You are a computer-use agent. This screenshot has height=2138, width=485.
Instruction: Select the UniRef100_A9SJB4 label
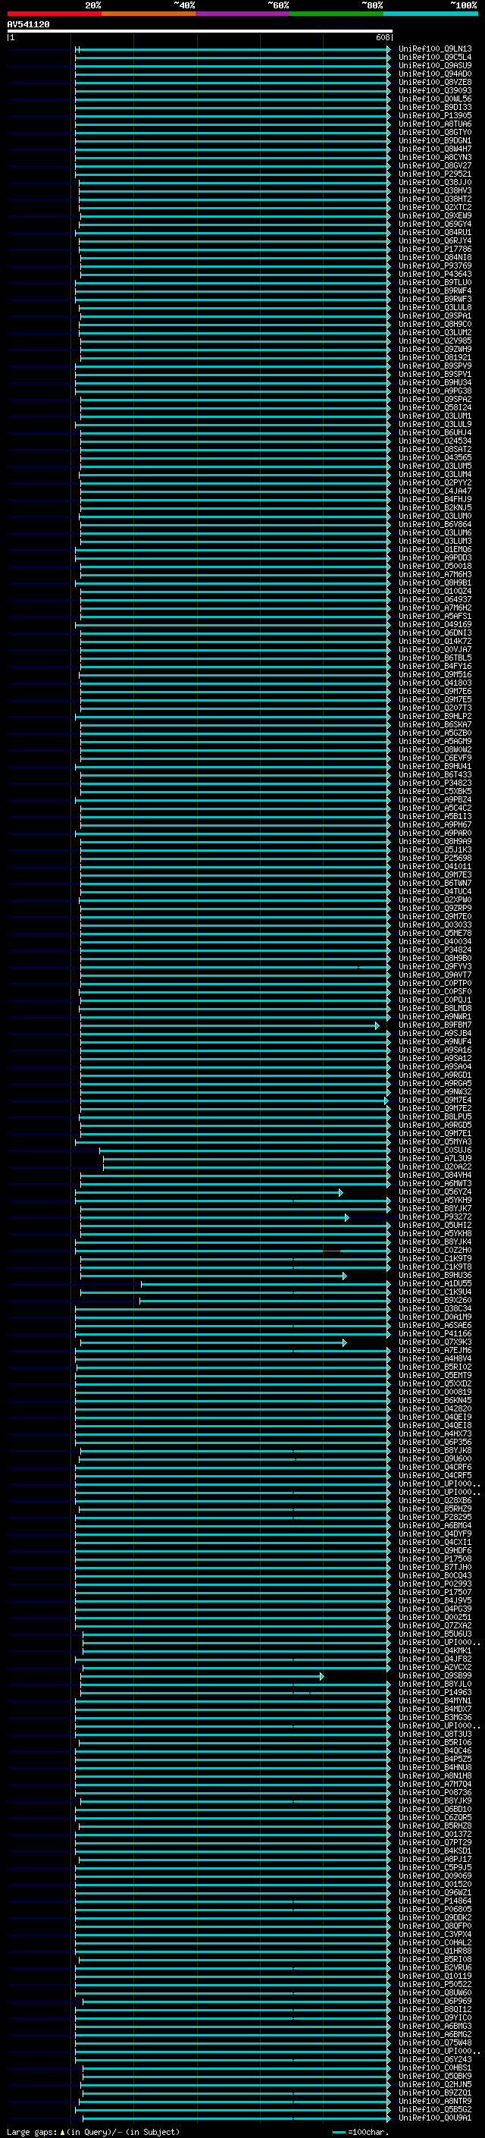click(435, 1033)
